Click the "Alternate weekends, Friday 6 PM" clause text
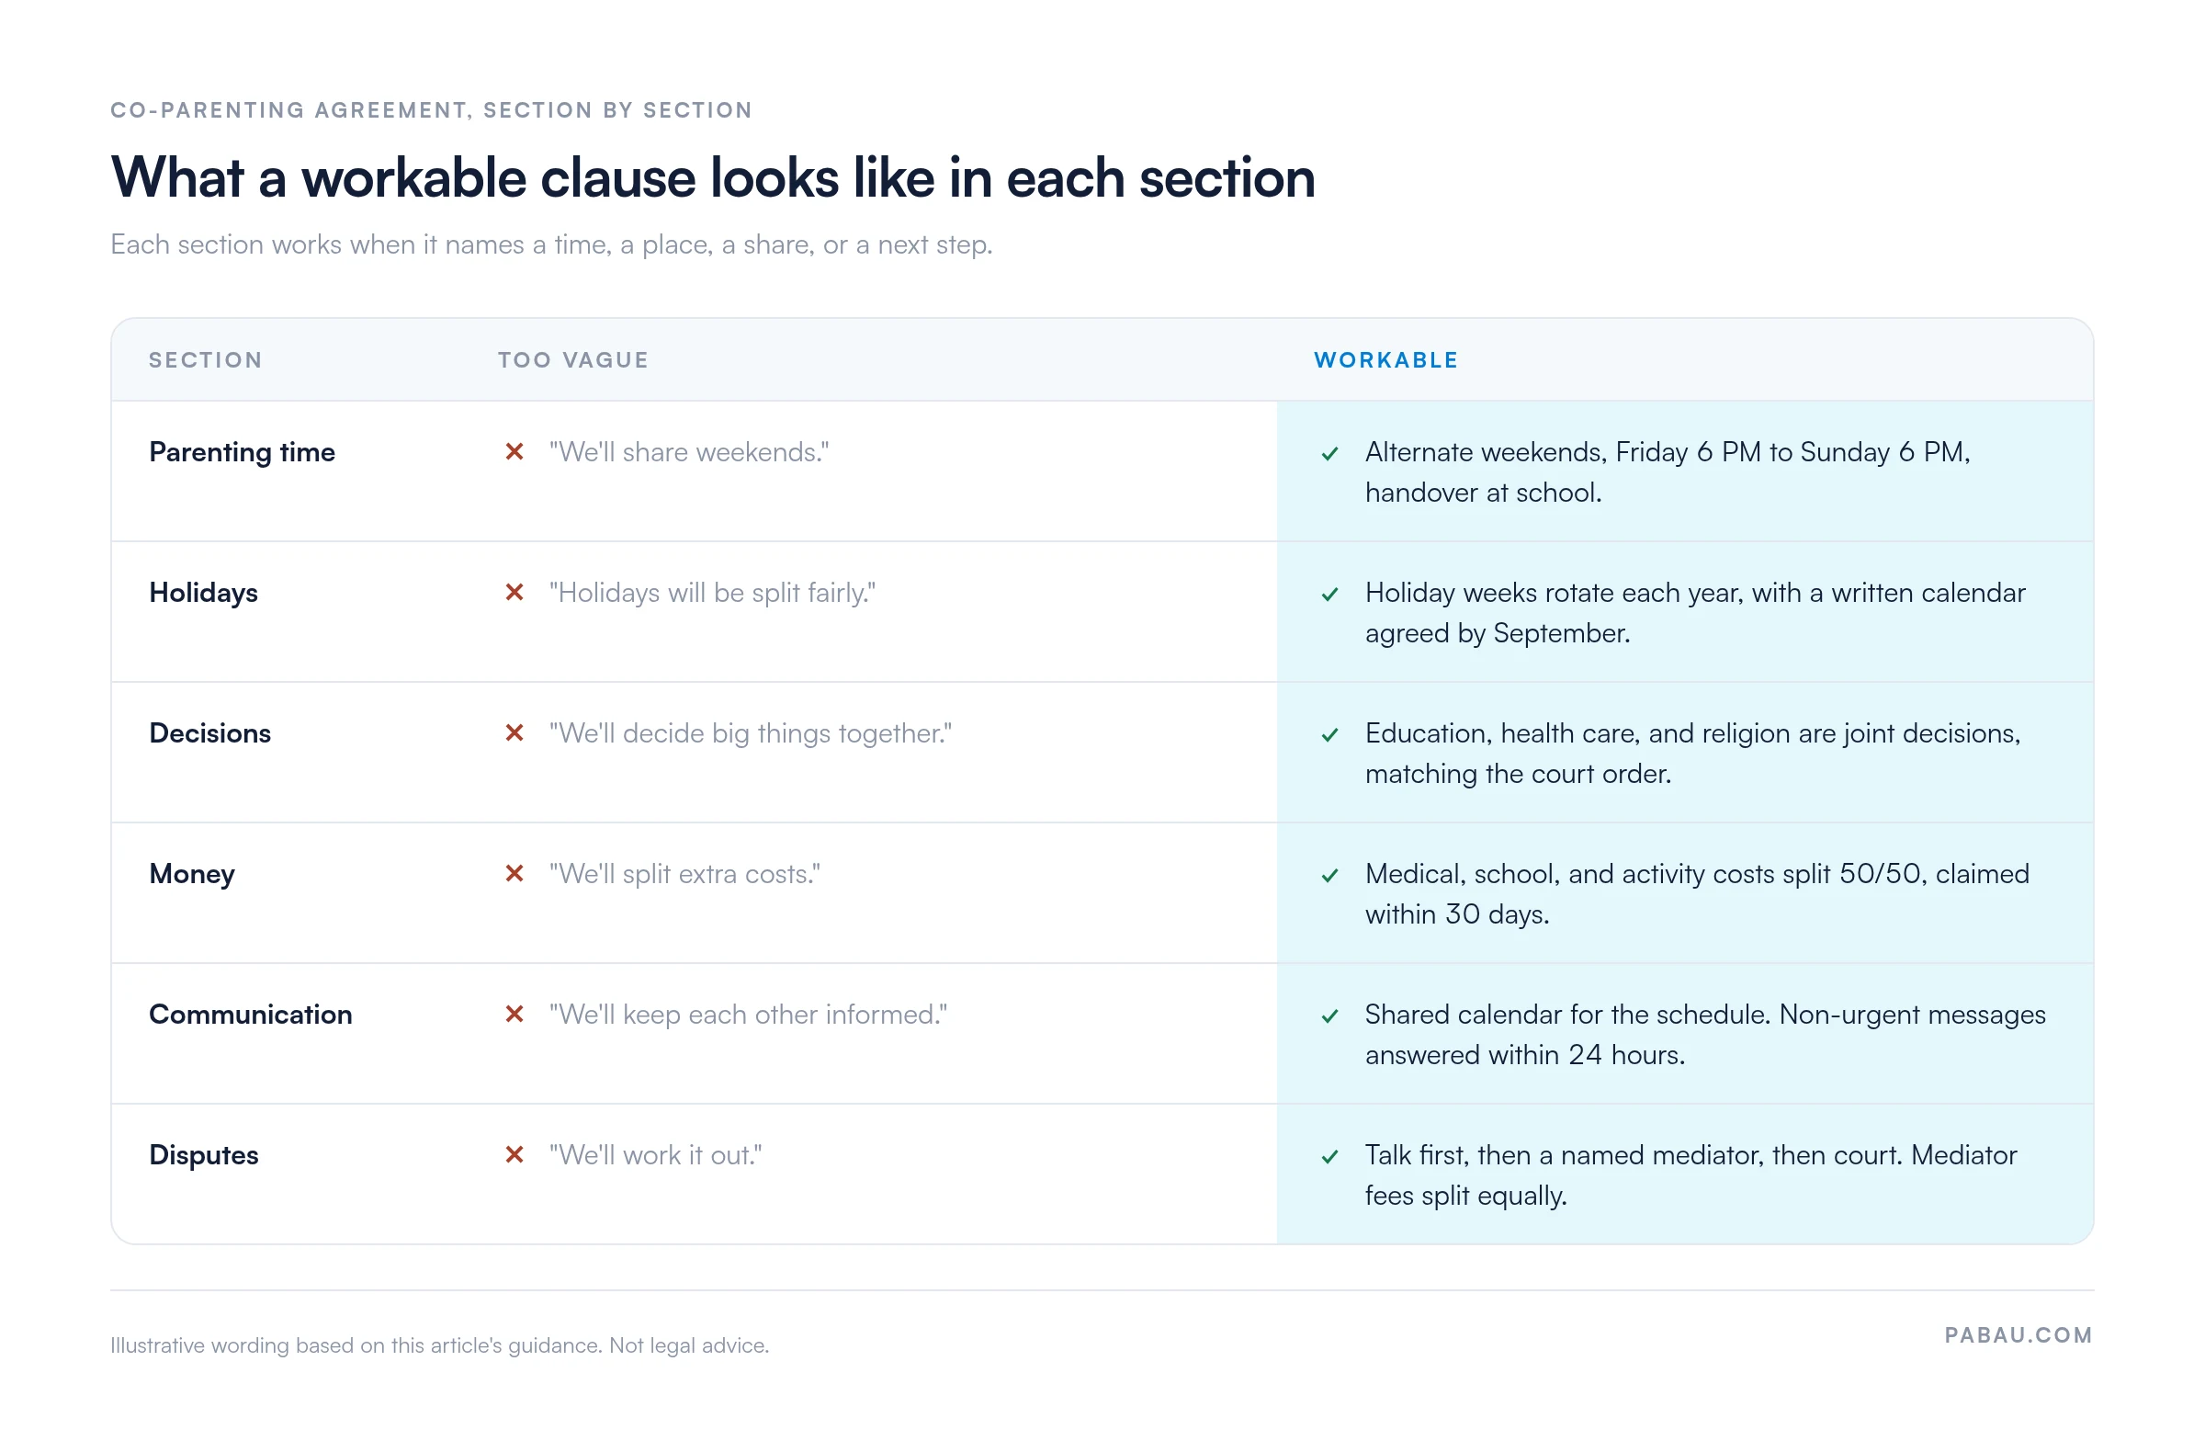Screen dimensions: 2205x1452 pos(1668,472)
